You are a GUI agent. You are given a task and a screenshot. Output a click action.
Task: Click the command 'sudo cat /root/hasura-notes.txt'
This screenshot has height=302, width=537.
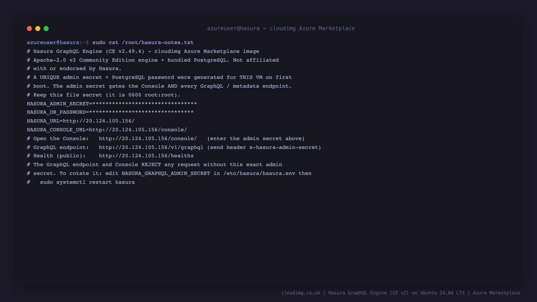point(143,42)
